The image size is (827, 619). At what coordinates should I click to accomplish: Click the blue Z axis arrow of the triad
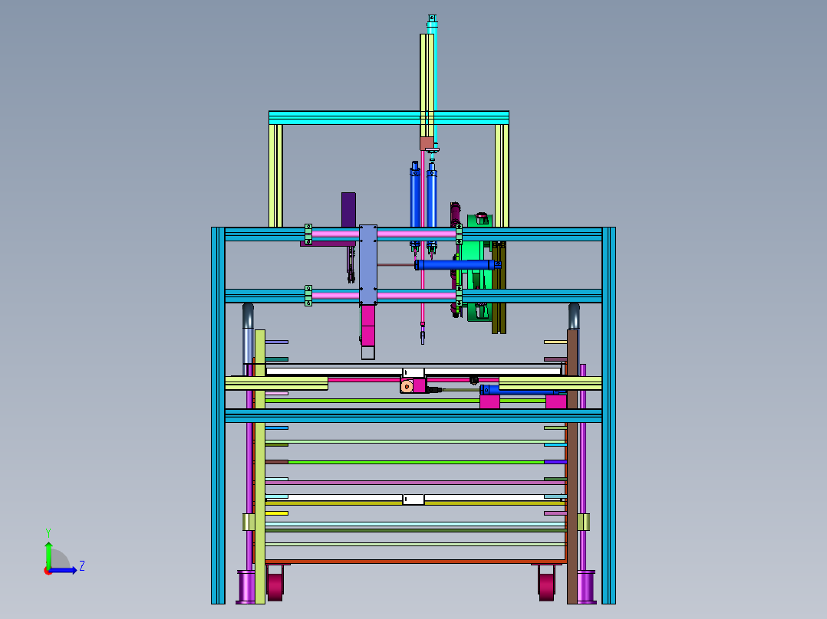63,570
